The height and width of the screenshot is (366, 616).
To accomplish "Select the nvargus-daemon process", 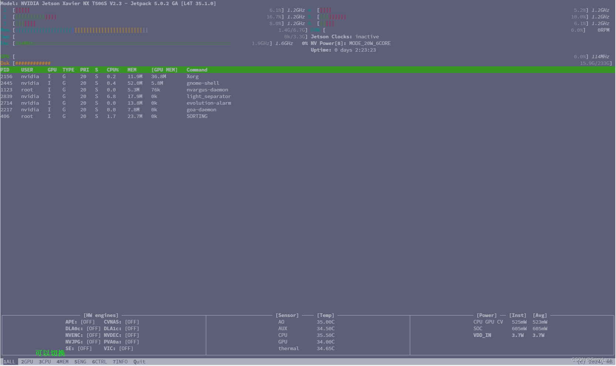I will (308, 90).
